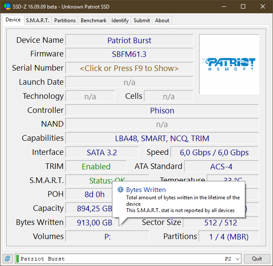Screen dimensions: 273x266
Task: Click the Controller value Phison
Action: (x=162, y=110)
